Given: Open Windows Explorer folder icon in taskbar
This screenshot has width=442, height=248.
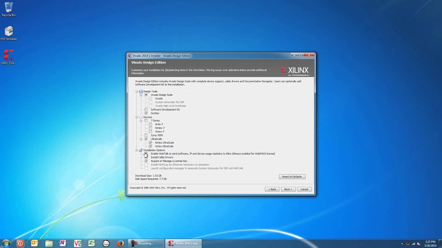Looking at the screenshot, I should (49, 243).
